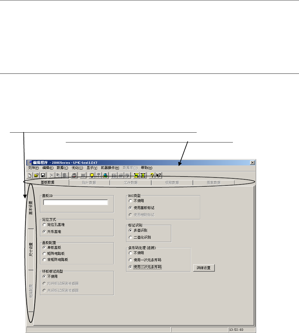Open the 帮助(H) menu
This screenshot has height=333, width=299.
coord(146,168)
